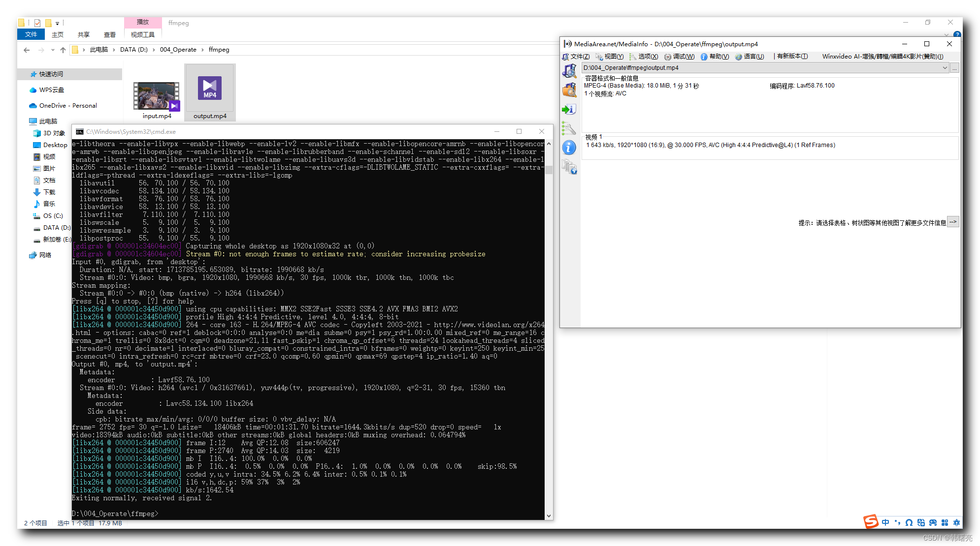Expand Explorer recent locations dropdown chevron
The height and width of the screenshot is (546, 980).
tap(53, 50)
